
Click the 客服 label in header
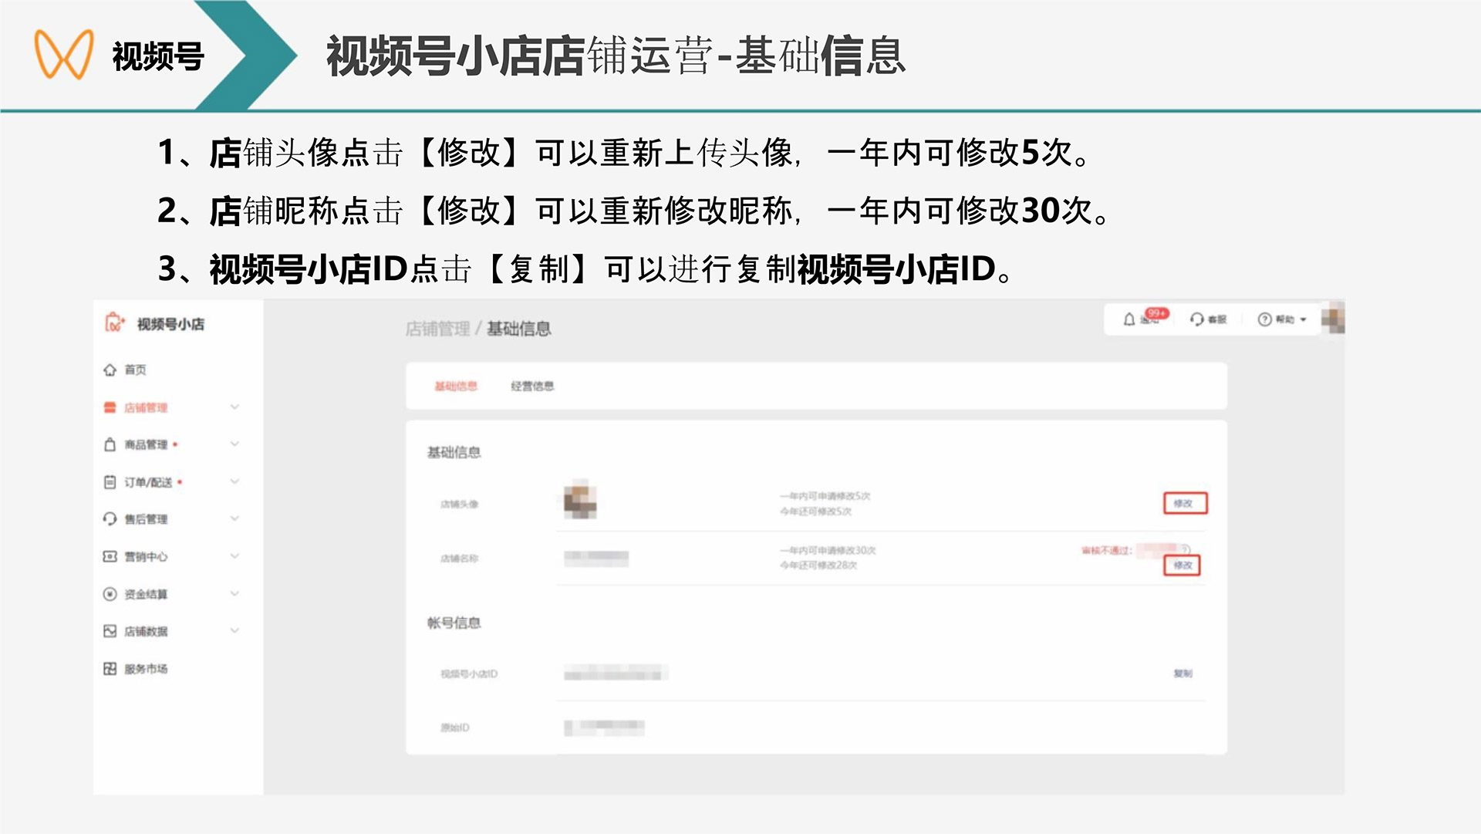(1217, 319)
